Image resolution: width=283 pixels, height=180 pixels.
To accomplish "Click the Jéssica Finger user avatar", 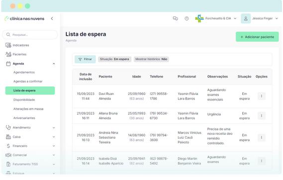I will coord(246,18).
